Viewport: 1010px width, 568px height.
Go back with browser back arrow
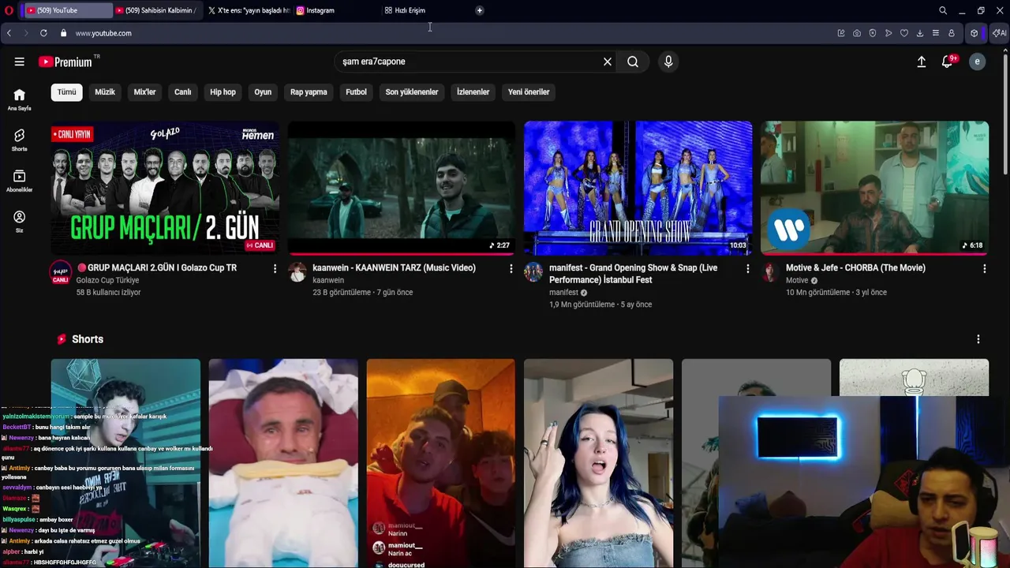tap(9, 33)
